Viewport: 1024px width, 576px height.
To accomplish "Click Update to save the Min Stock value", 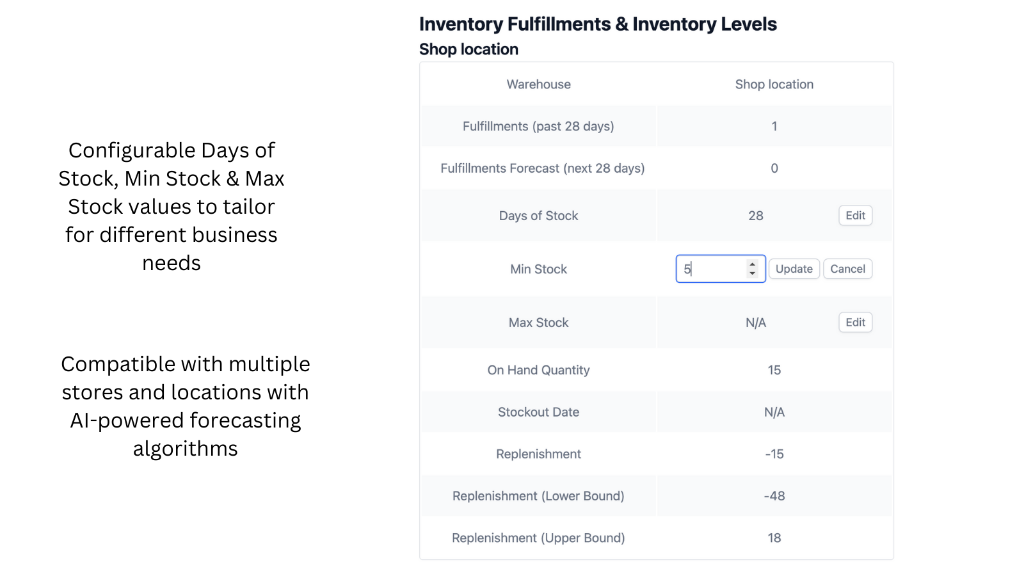I will click(794, 269).
